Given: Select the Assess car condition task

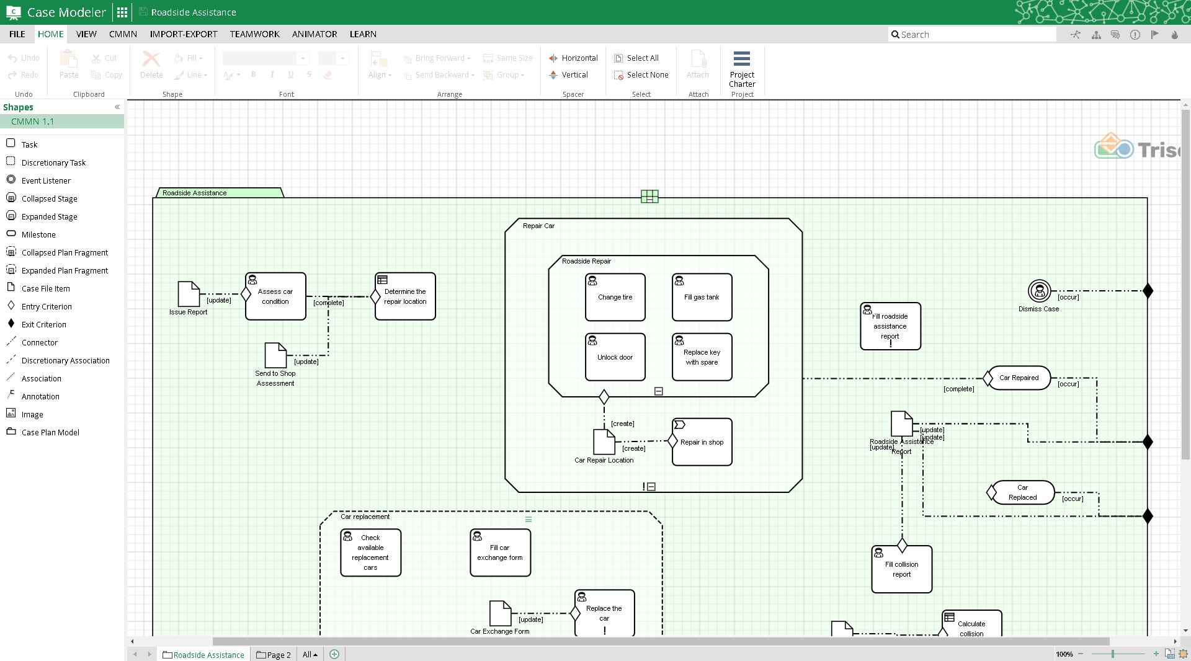Looking at the screenshot, I should coord(275,296).
